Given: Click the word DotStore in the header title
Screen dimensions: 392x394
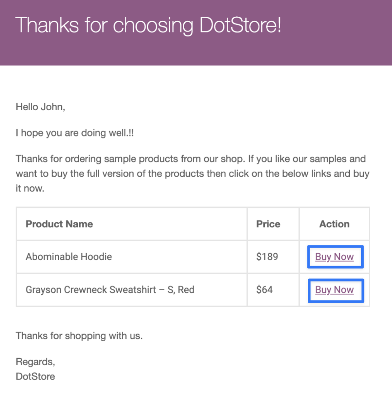Looking at the screenshot, I should tap(240, 25).
